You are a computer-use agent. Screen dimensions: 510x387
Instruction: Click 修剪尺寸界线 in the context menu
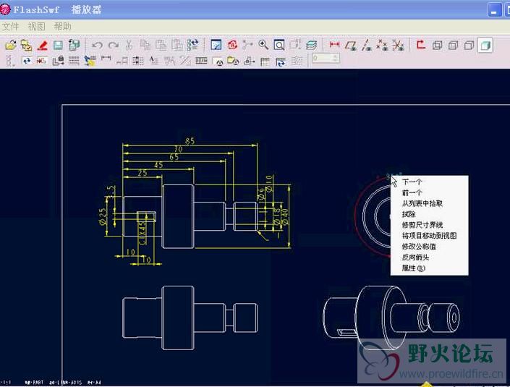pos(422,225)
